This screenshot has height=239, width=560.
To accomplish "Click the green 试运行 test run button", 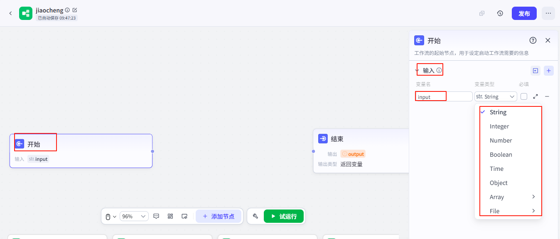I will (284, 216).
